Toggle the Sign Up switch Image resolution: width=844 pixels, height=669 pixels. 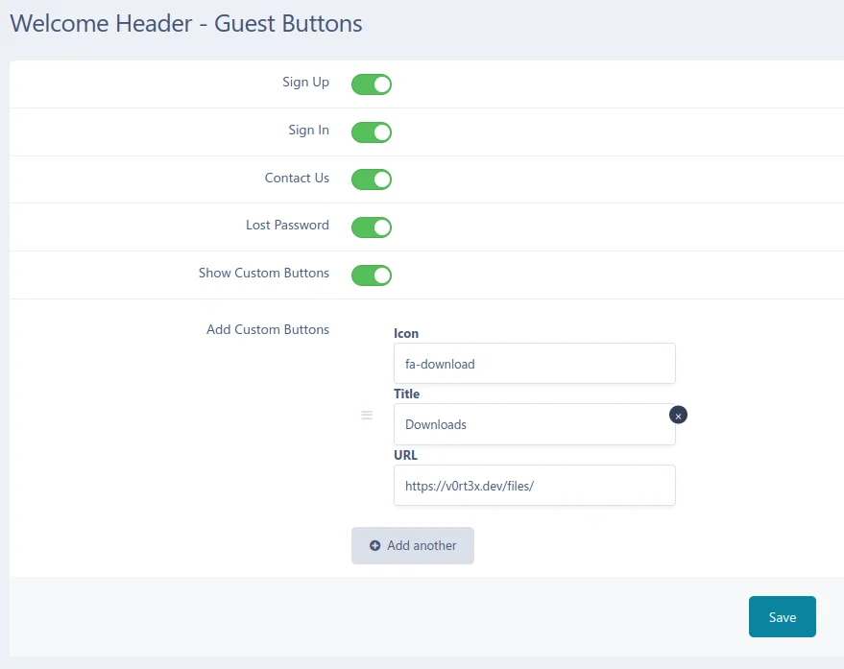coord(372,84)
